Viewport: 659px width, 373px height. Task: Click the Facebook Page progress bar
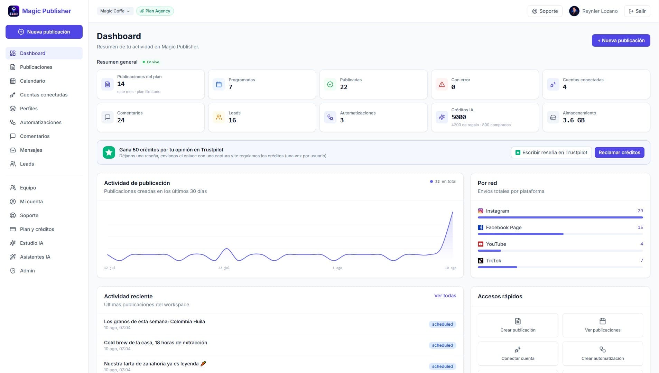point(560,234)
